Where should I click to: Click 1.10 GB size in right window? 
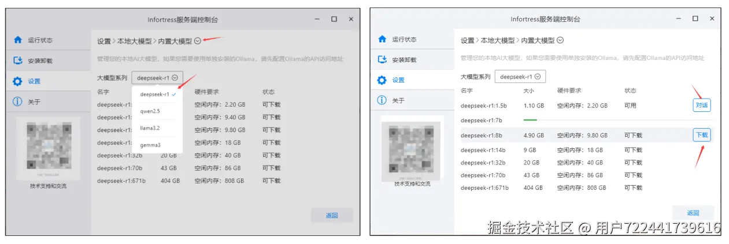tap(534, 106)
